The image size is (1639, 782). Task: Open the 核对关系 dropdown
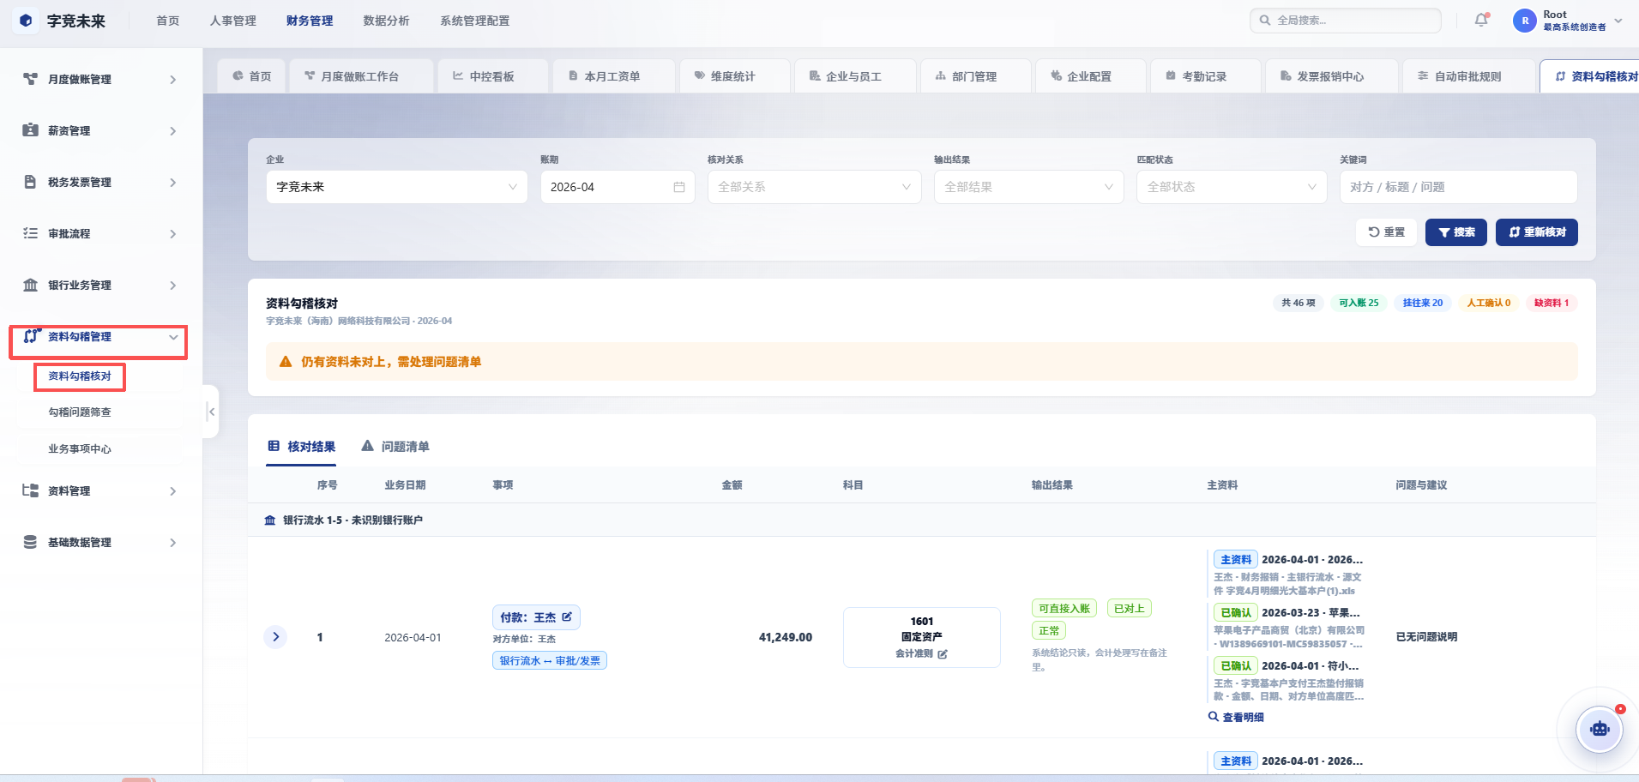click(x=814, y=187)
